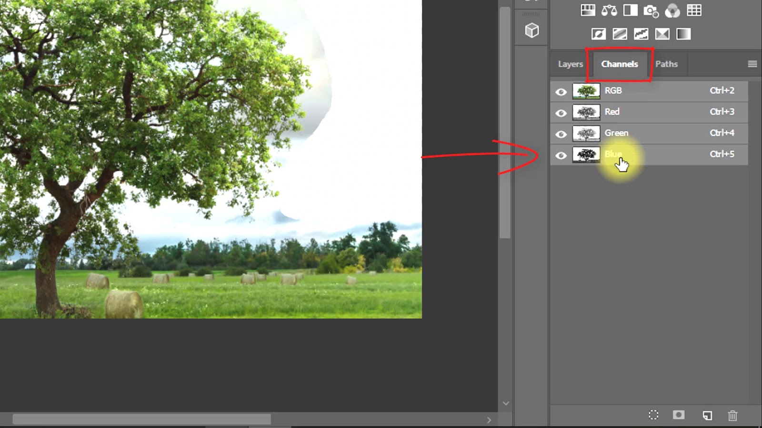Click the right arrow of the horizontal scrollbar

[x=489, y=420]
